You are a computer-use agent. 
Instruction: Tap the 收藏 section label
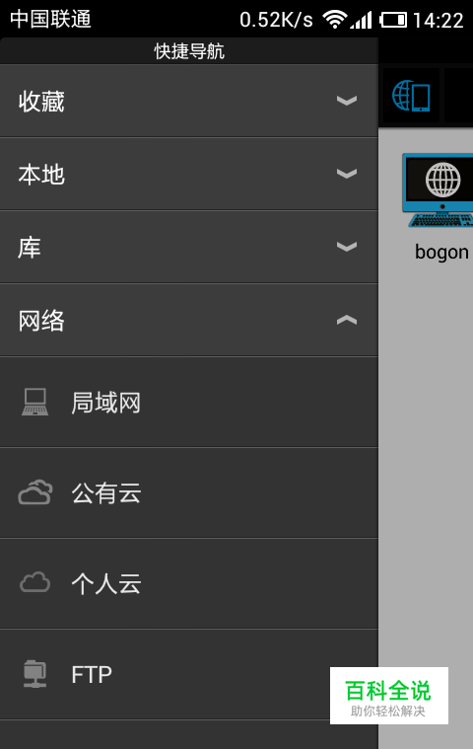click(x=41, y=102)
